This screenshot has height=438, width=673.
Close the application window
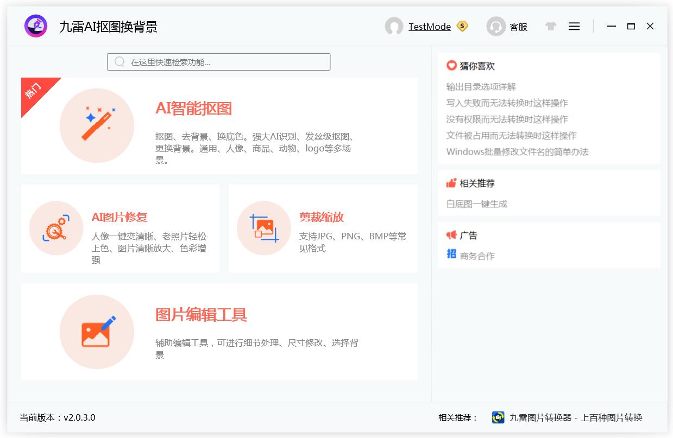[650, 26]
